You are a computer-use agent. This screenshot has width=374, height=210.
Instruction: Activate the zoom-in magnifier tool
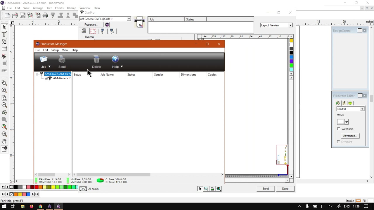click(x=4, y=90)
